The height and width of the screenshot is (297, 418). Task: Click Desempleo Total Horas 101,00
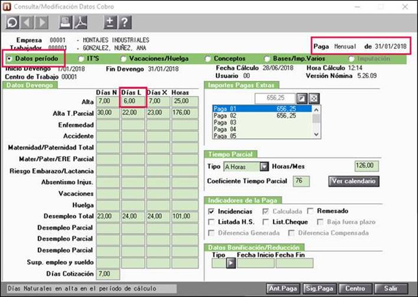185,216
